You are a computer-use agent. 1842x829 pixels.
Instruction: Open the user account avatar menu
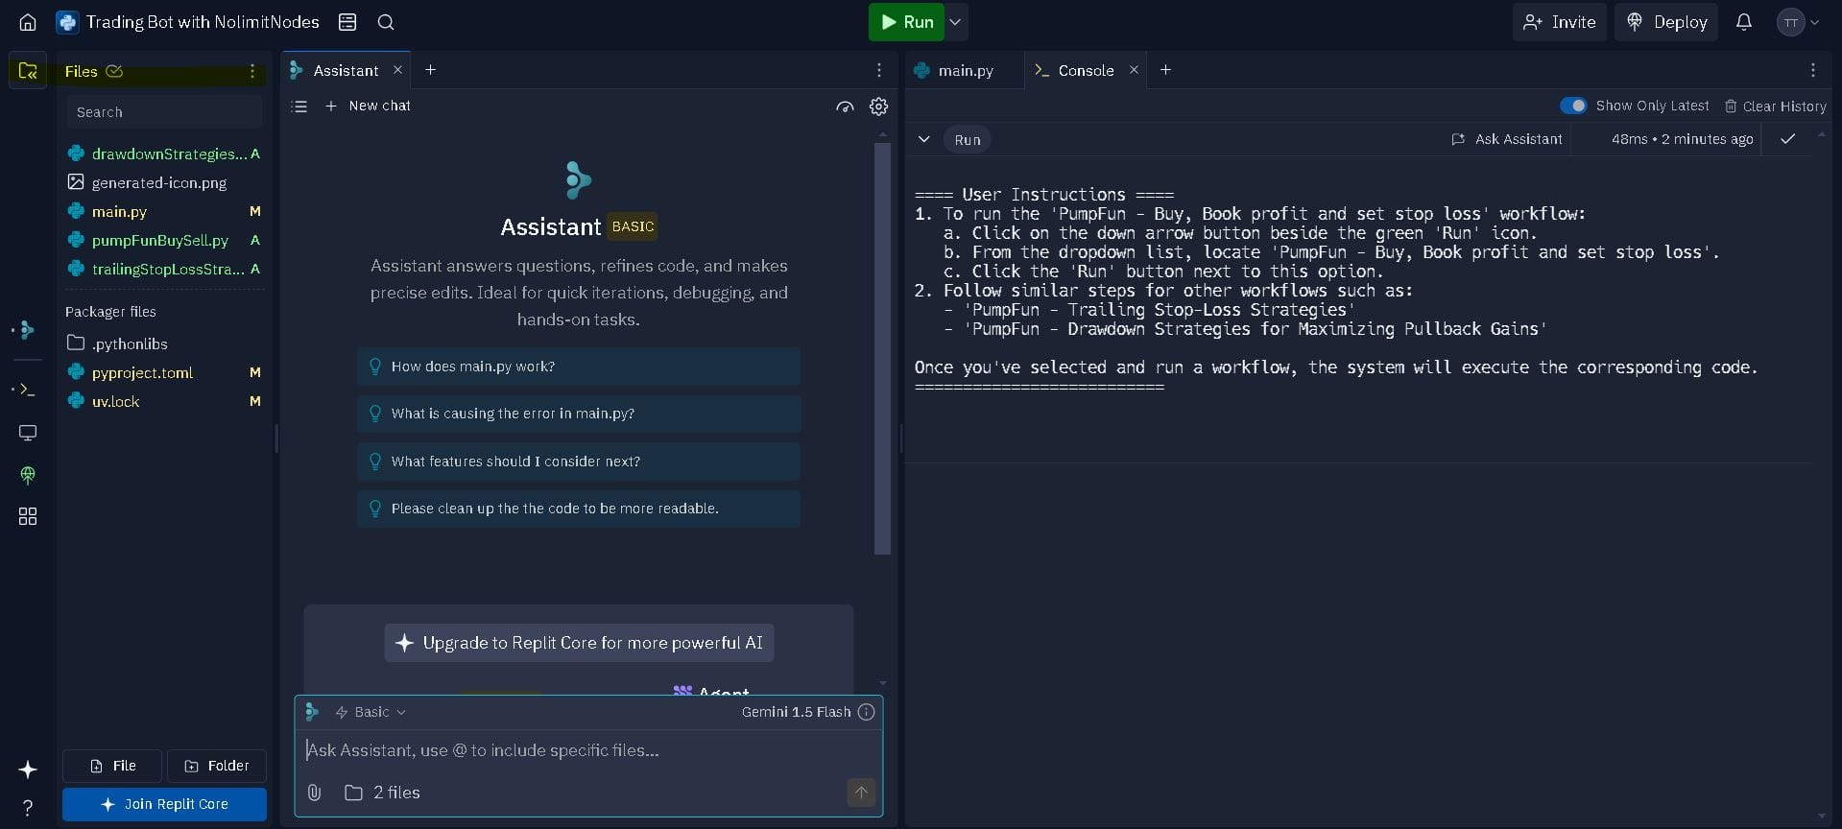[x=1798, y=22]
